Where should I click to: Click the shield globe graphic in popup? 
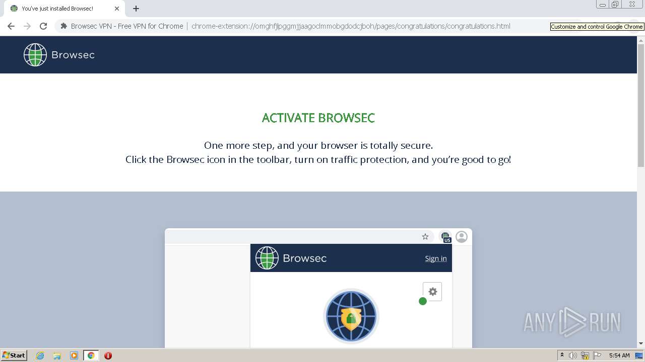point(351,316)
